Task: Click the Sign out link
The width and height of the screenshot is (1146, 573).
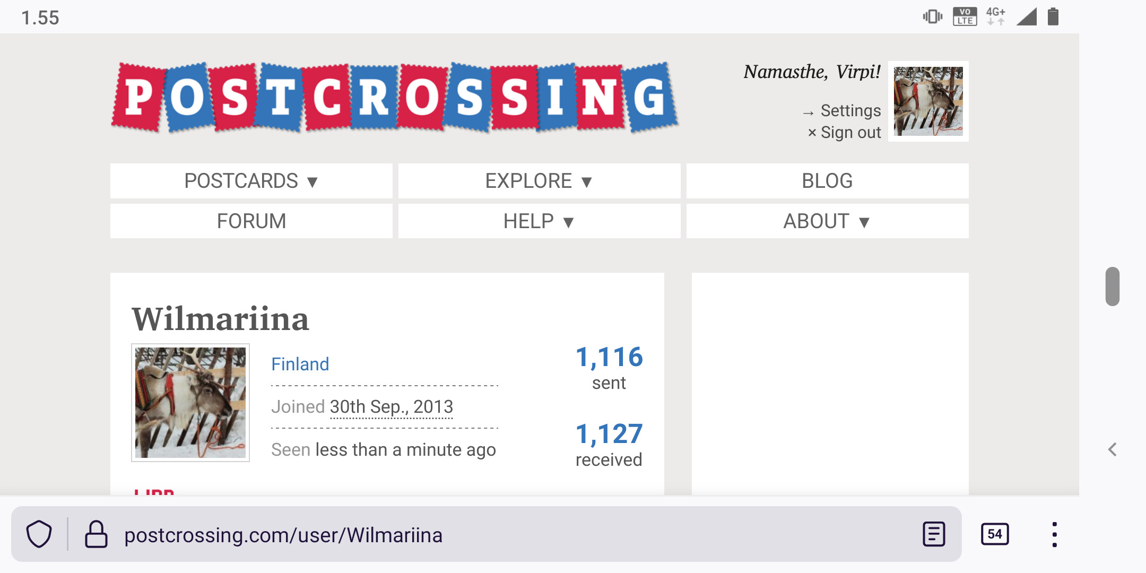Action: pyautogui.click(x=850, y=133)
